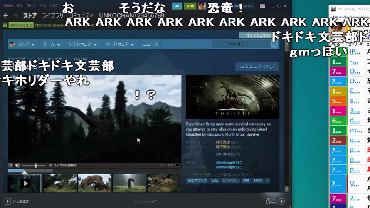Toggle video fullscreen icon
This screenshot has height=208, width=370.
click(x=177, y=165)
